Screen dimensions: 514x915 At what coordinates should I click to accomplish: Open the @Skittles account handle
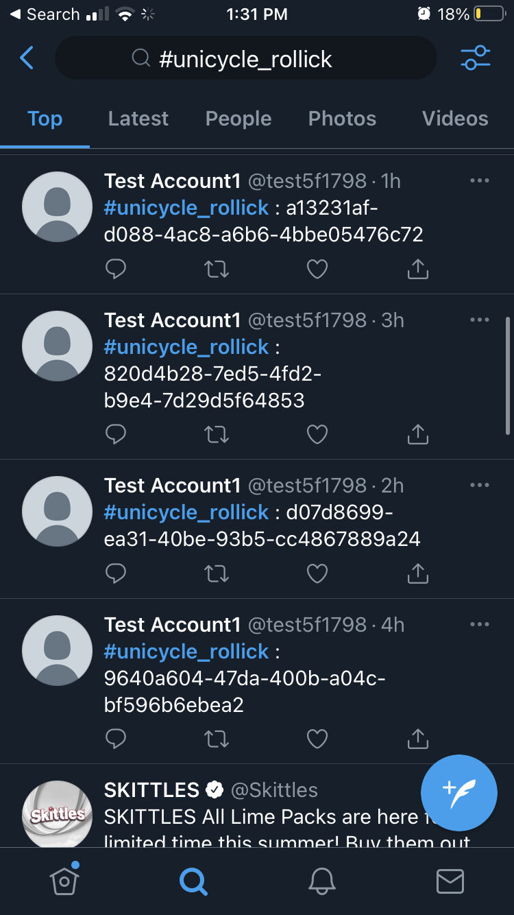click(274, 790)
